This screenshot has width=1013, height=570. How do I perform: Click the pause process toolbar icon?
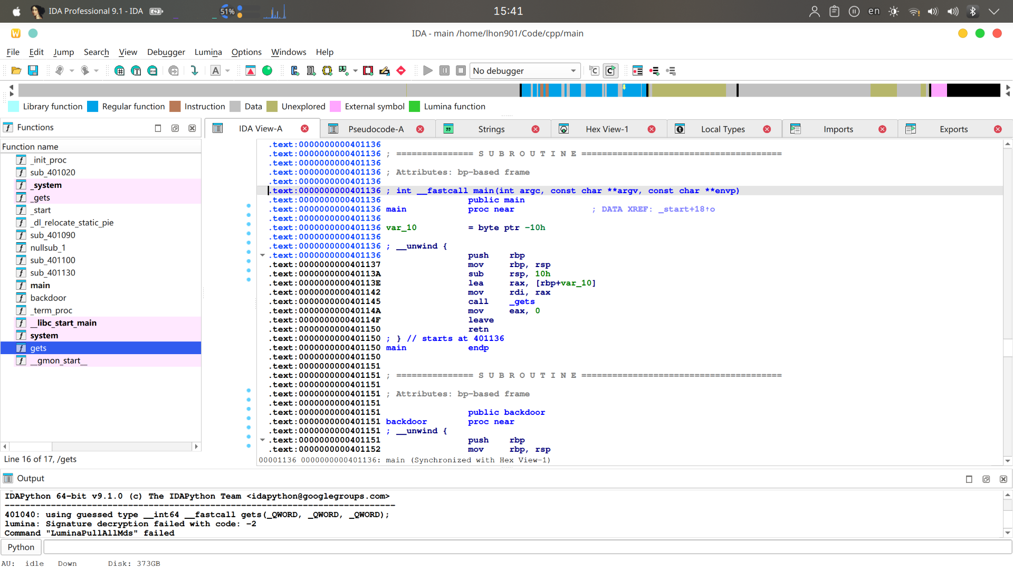point(444,71)
